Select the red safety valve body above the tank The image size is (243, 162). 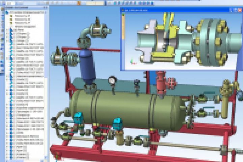161,83
